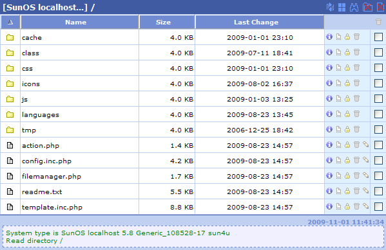
Task: Check the box for config.inc.php
Action: [378, 161]
